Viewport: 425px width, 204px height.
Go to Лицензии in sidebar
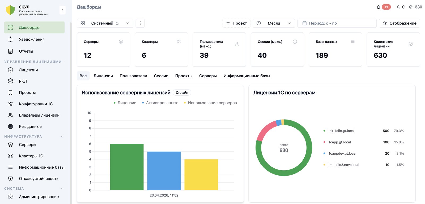34,70
